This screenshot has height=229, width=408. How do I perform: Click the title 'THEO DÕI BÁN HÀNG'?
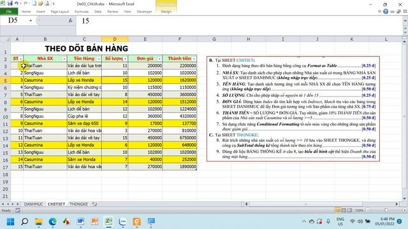tap(87, 48)
